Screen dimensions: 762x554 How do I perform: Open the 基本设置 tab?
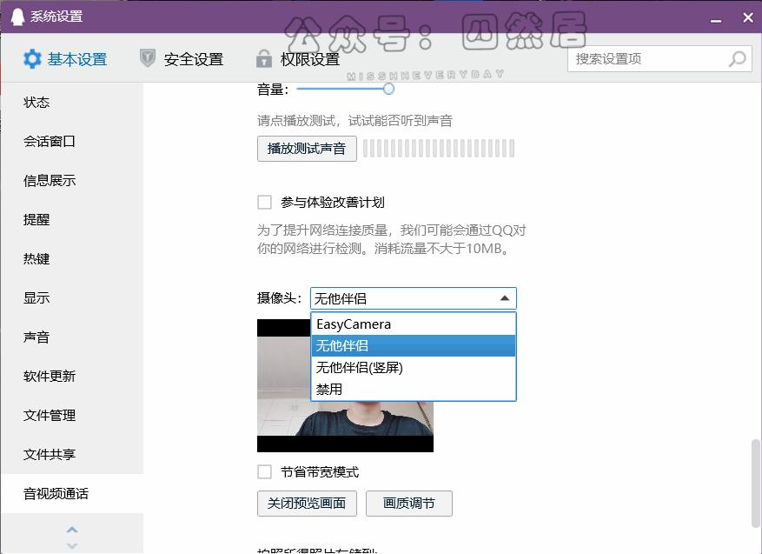65,59
